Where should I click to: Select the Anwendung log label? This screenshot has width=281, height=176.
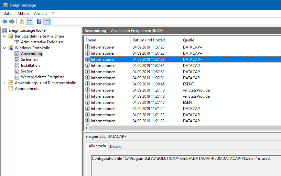pos(31,54)
